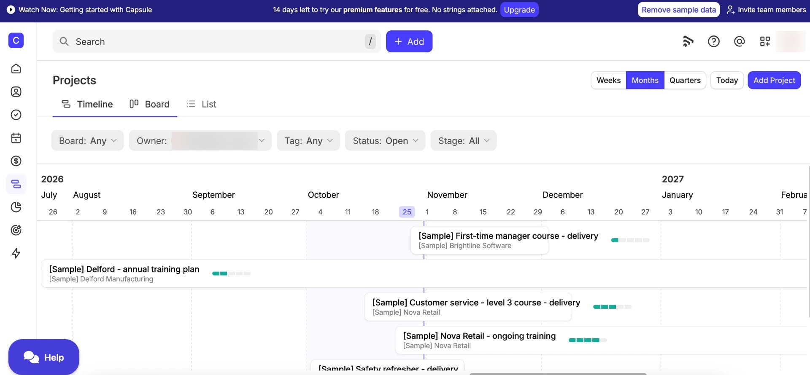The width and height of the screenshot is (810, 375).
Task: Click the Add Project button
Action: click(774, 80)
